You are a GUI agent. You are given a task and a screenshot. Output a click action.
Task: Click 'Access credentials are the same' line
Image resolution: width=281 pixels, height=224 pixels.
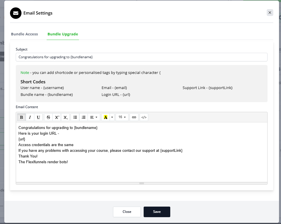pos(46,145)
